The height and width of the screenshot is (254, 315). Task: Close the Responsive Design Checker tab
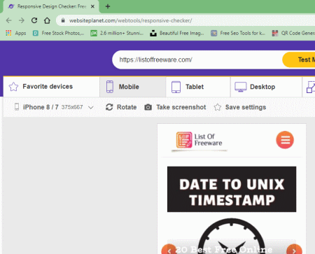(x=92, y=6)
